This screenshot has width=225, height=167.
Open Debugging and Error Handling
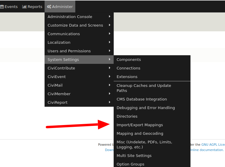point(152,108)
